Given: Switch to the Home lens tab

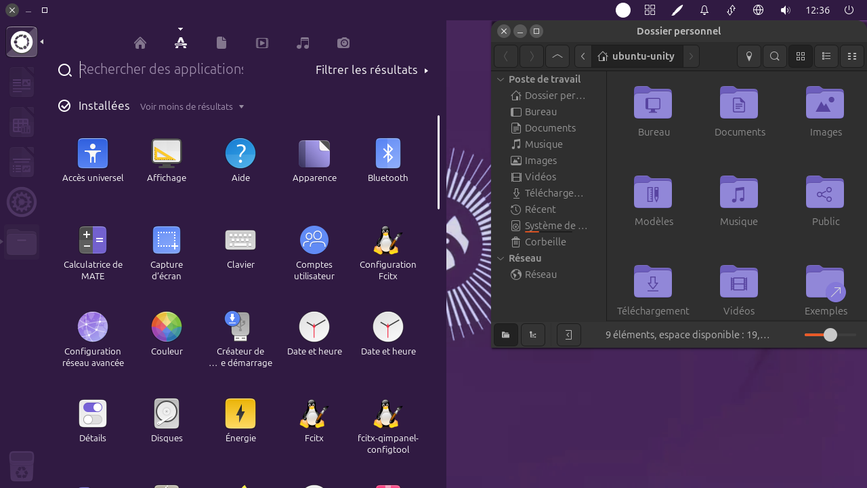Looking at the screenshot, I should 140,43.
